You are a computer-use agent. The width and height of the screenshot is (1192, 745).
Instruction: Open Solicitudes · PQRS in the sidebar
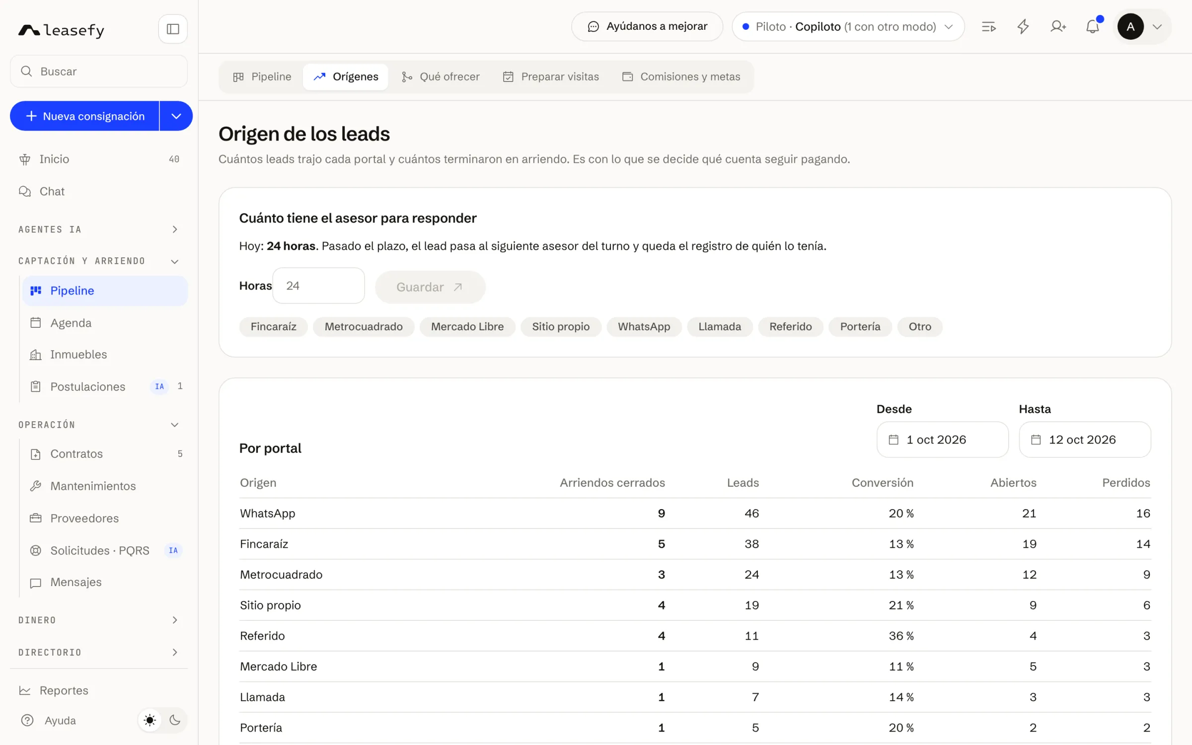tap(105, 550)
